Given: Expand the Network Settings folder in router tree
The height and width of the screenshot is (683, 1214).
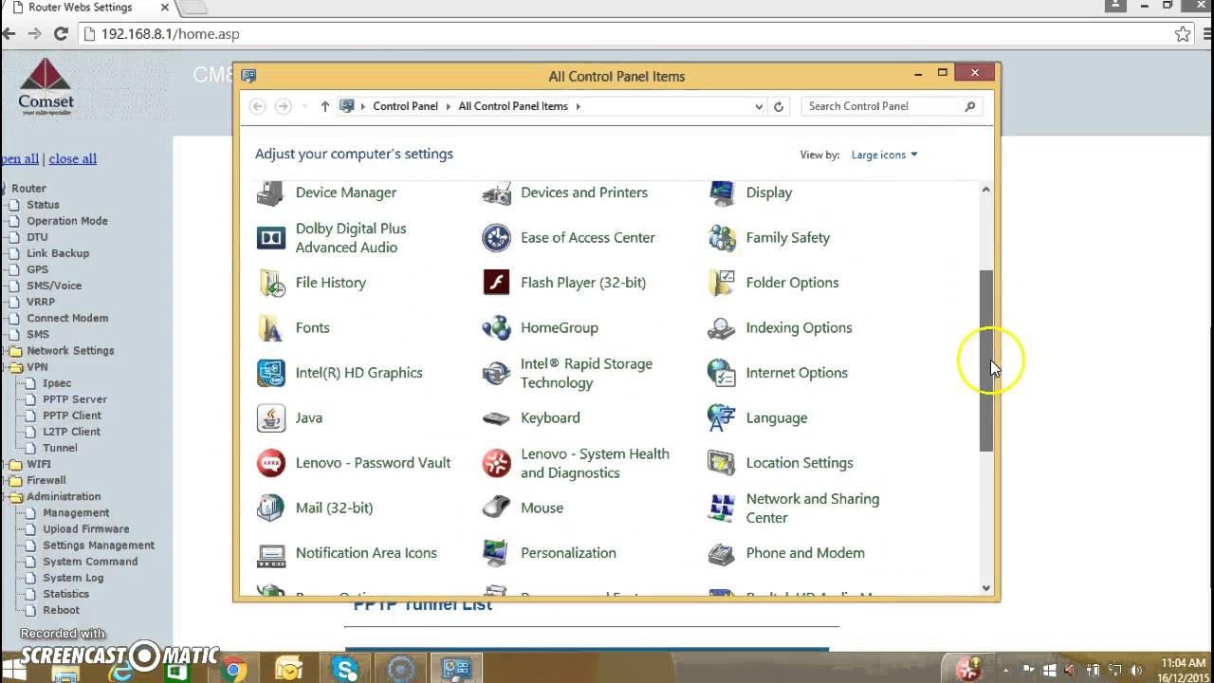Looking at the screenshot, I should coord(15,351).
